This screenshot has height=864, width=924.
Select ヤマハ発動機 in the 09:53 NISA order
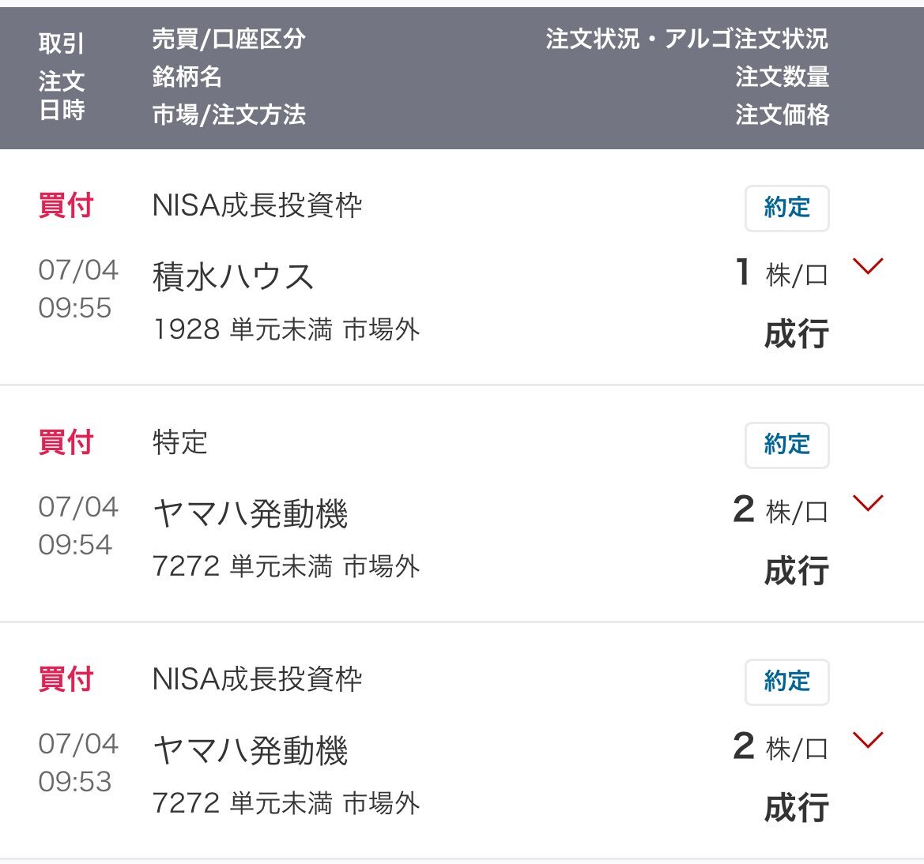(x=250, y=749)
